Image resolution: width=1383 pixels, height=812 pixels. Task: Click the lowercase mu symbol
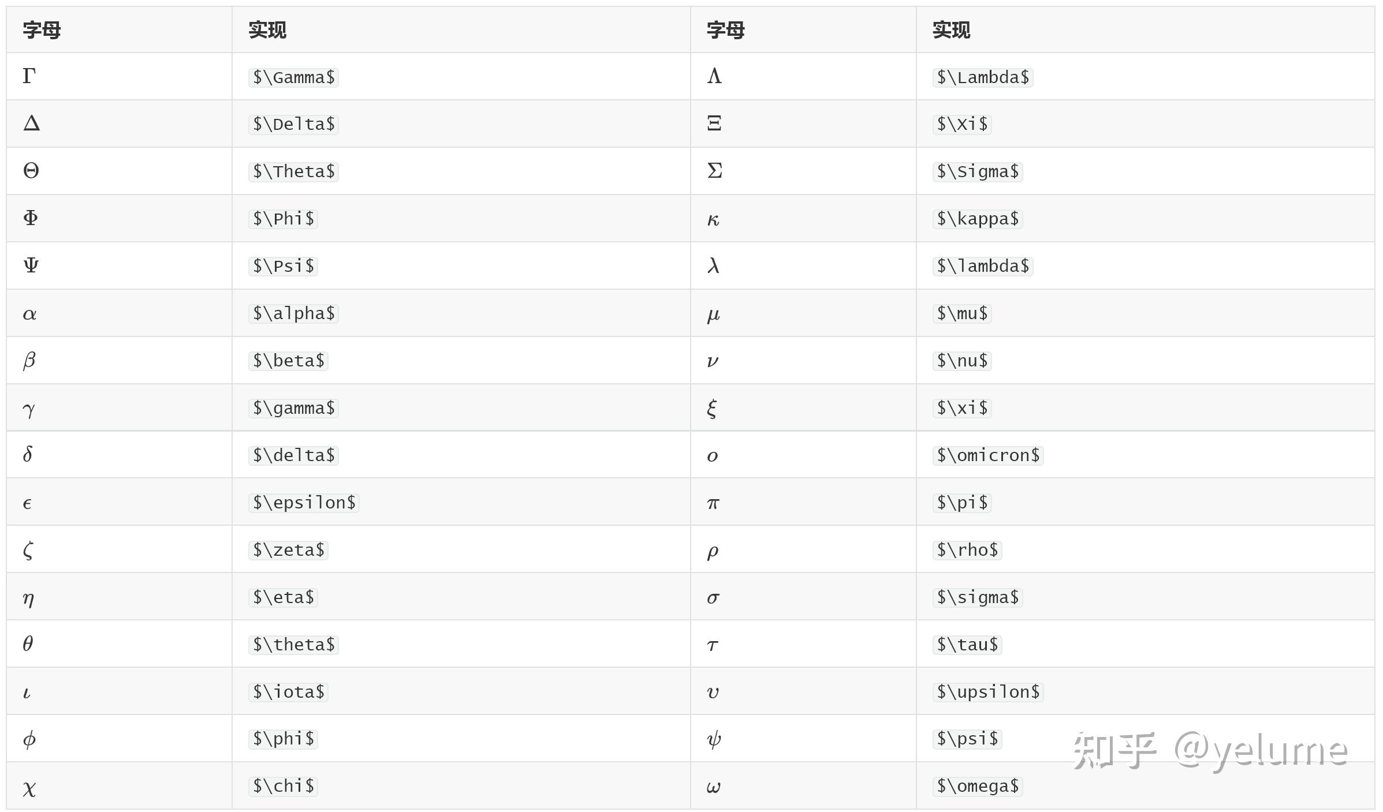(x=713, y=315)
